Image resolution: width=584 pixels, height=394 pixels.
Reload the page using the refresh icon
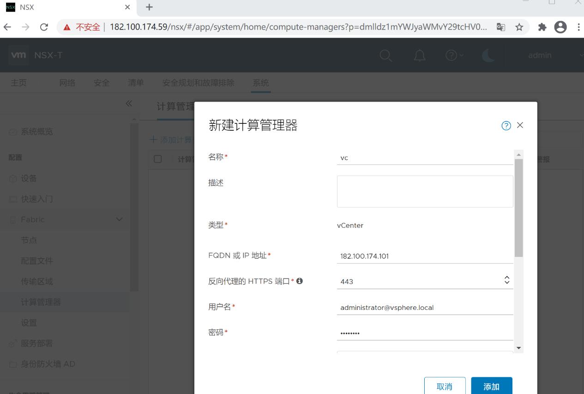coord(44,27)
